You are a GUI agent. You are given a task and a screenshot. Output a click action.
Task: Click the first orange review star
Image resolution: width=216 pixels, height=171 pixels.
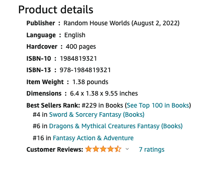(89, 149)
